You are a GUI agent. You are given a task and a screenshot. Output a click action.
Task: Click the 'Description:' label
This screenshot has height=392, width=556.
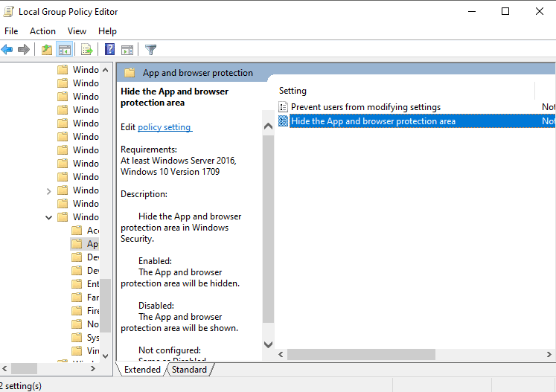pos(144,194)
